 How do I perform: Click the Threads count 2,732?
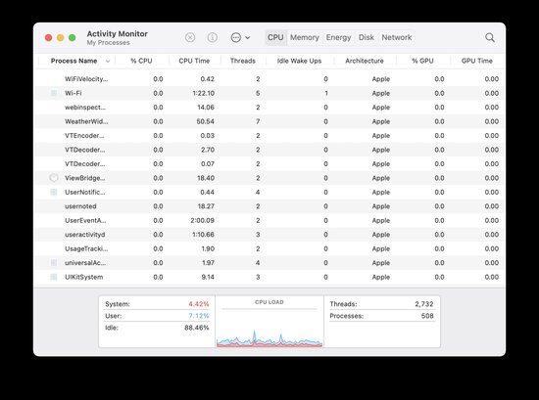pos(423,304)
